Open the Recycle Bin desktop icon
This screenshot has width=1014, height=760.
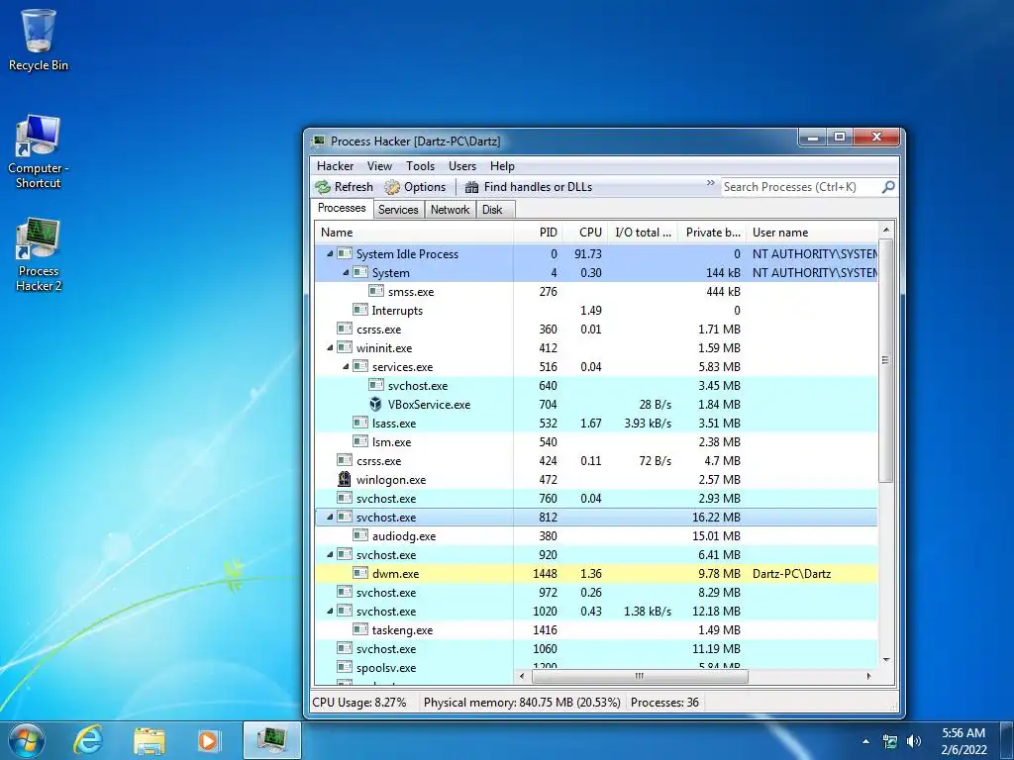tap(39, 40)
